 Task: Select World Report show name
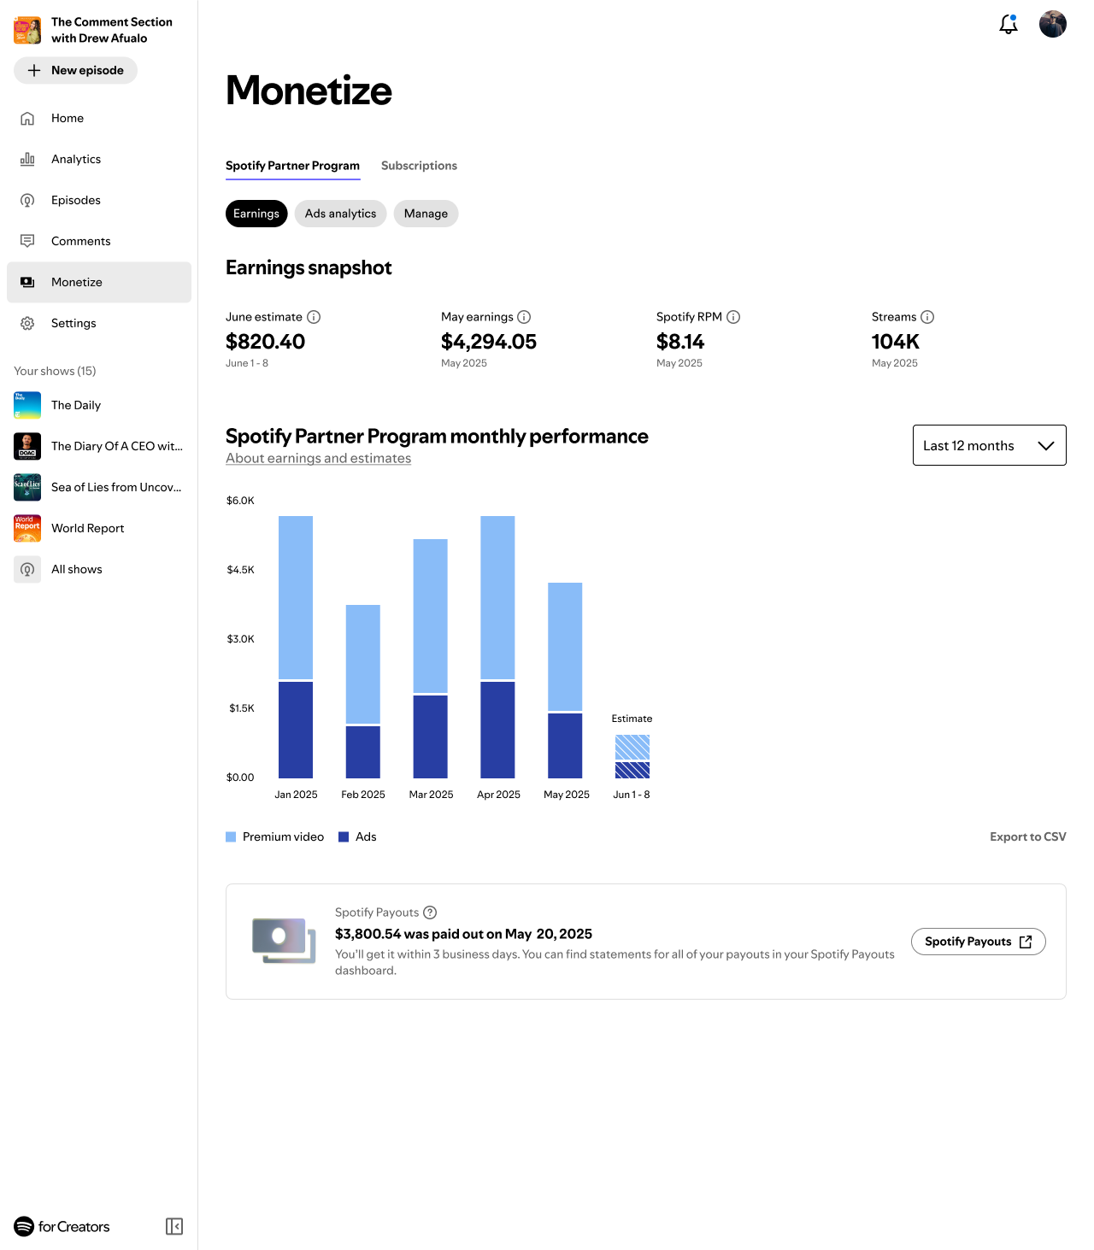[88, 528]
